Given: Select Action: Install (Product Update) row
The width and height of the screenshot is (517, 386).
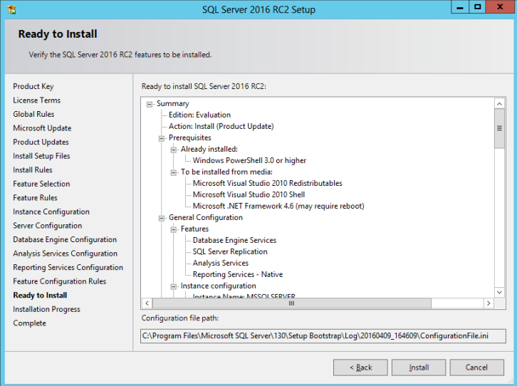Looking at the screenshot, I should 221,126.
